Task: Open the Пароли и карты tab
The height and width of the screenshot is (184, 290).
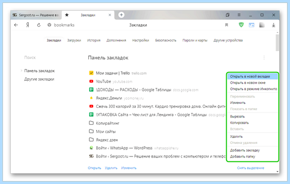Action: tap(195, 40)
